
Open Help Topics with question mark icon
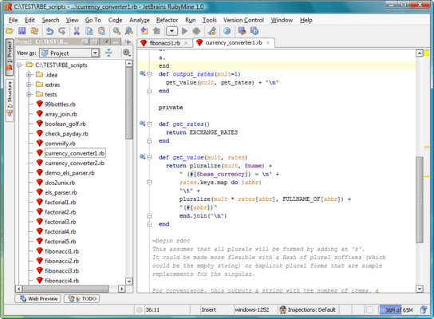pyautogui.click(x=227, y=31)
